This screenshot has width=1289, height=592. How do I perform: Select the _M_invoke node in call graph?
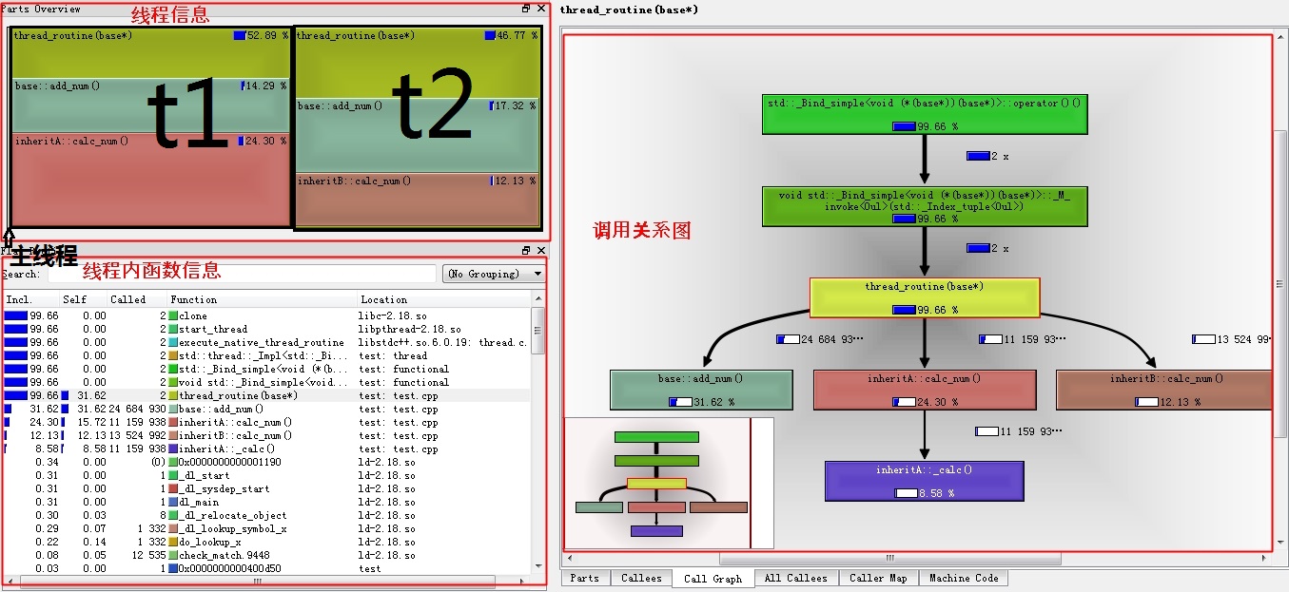point(925,206)
